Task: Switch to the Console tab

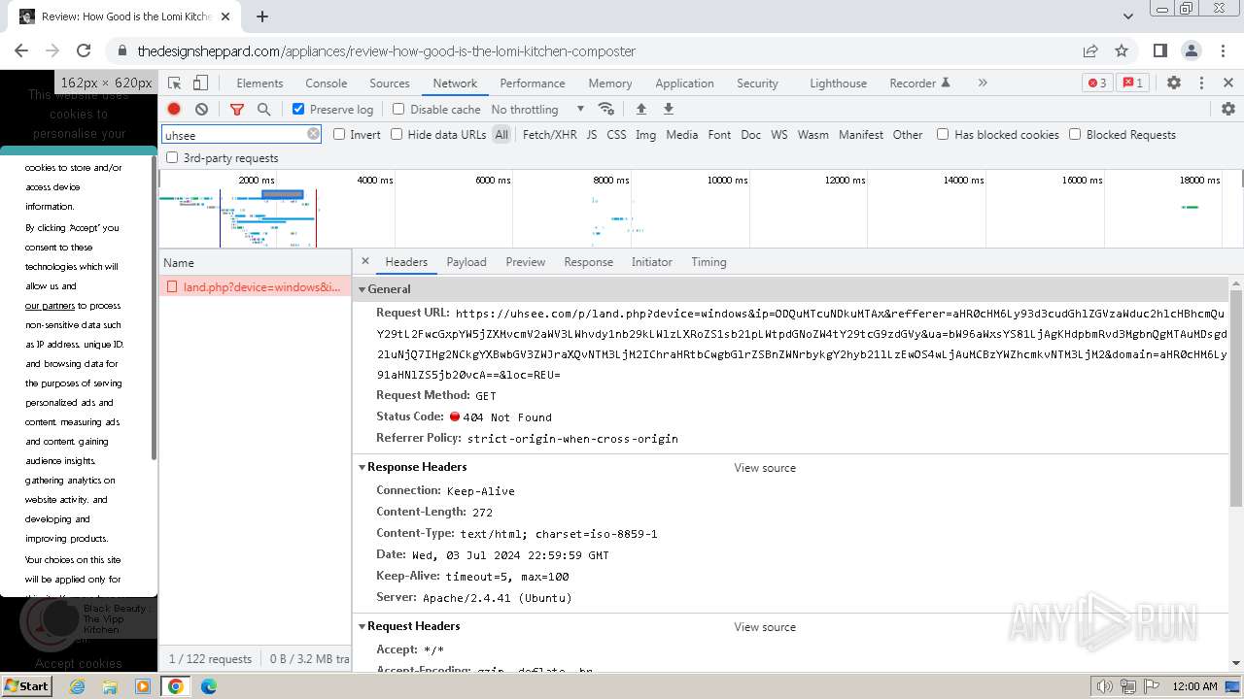Action: pyautogui.click(x=327, y=83)
